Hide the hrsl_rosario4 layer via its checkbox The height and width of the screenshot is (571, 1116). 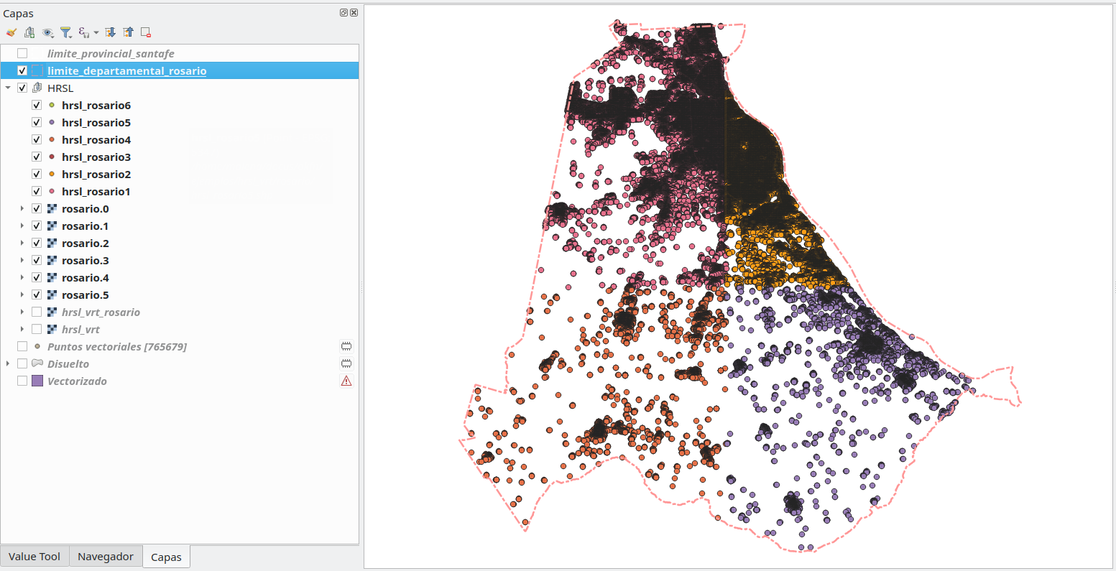[37, 140]
